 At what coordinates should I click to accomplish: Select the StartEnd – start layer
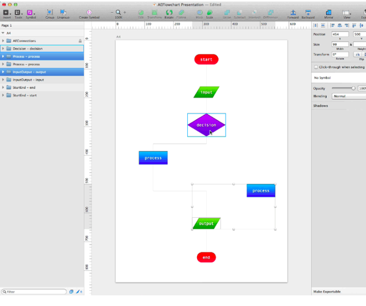tap(42, 95)
